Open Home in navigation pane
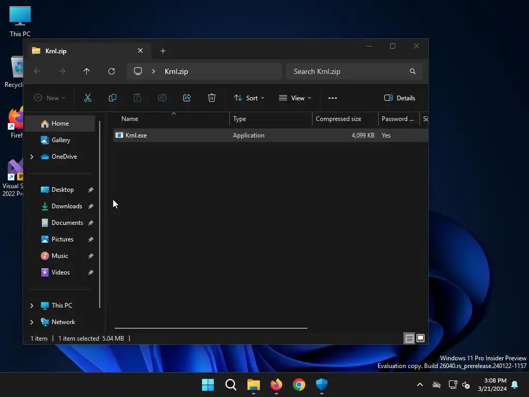This screenshot has width=529, height=397. coord(60,124)
